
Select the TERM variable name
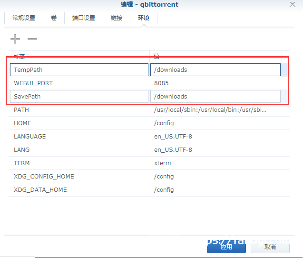tap(22, 163)
